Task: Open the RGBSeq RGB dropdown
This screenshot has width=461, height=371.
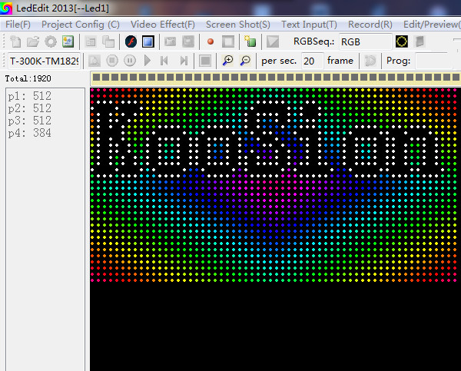Action: tap(363, 41)
